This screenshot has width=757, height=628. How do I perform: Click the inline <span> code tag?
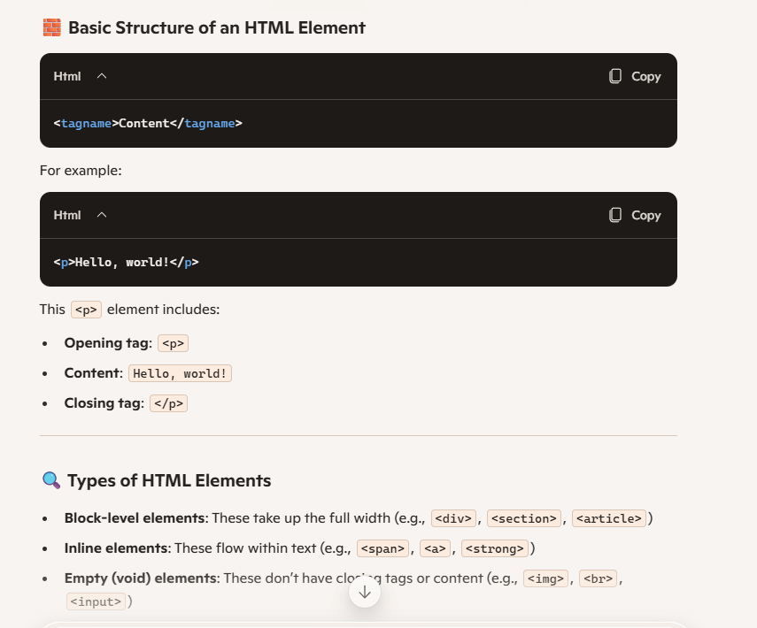(383, 548)
